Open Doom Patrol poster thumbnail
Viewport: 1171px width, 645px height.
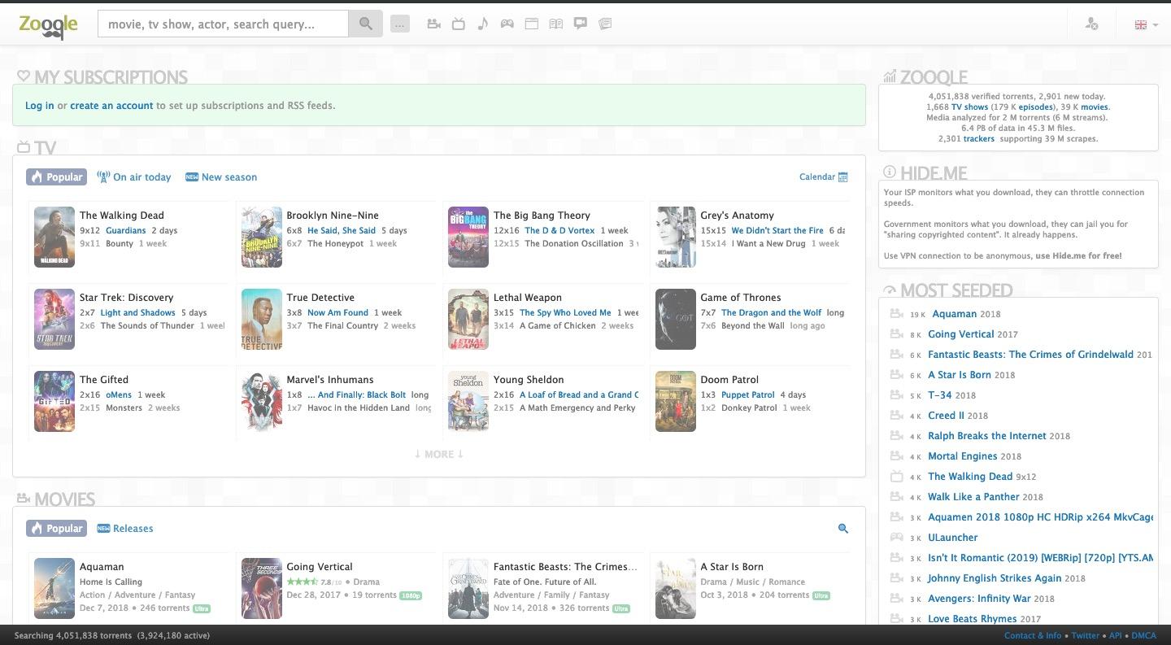click(676, 401)
